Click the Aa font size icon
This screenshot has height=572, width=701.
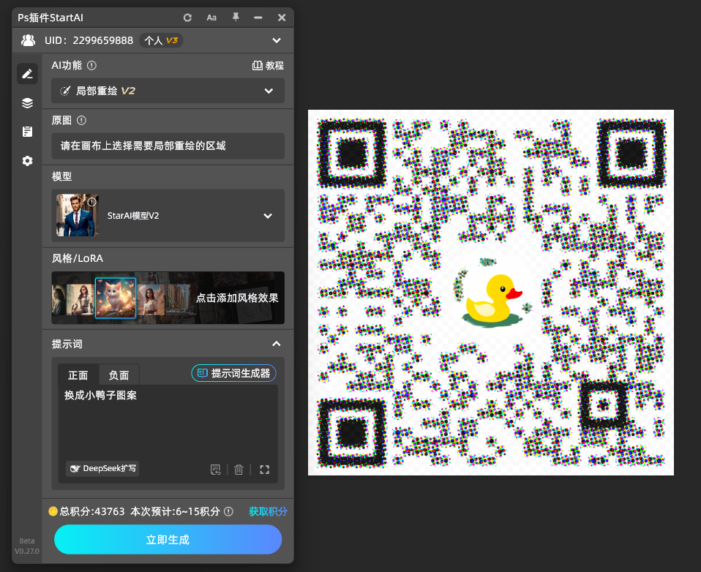tap(211, 18)
